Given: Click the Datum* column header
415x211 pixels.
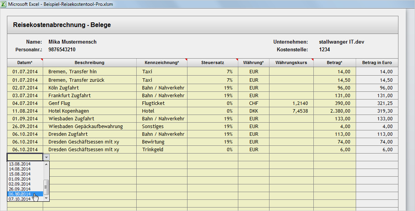Looking at the screenshot, I should pos(25,62).
